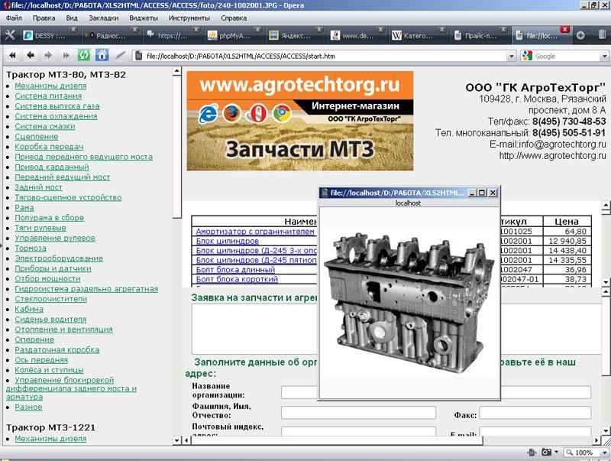Open the zoom 100% dropdown
611x461 pixels.
pyautogui.click(x=604, y=453)
